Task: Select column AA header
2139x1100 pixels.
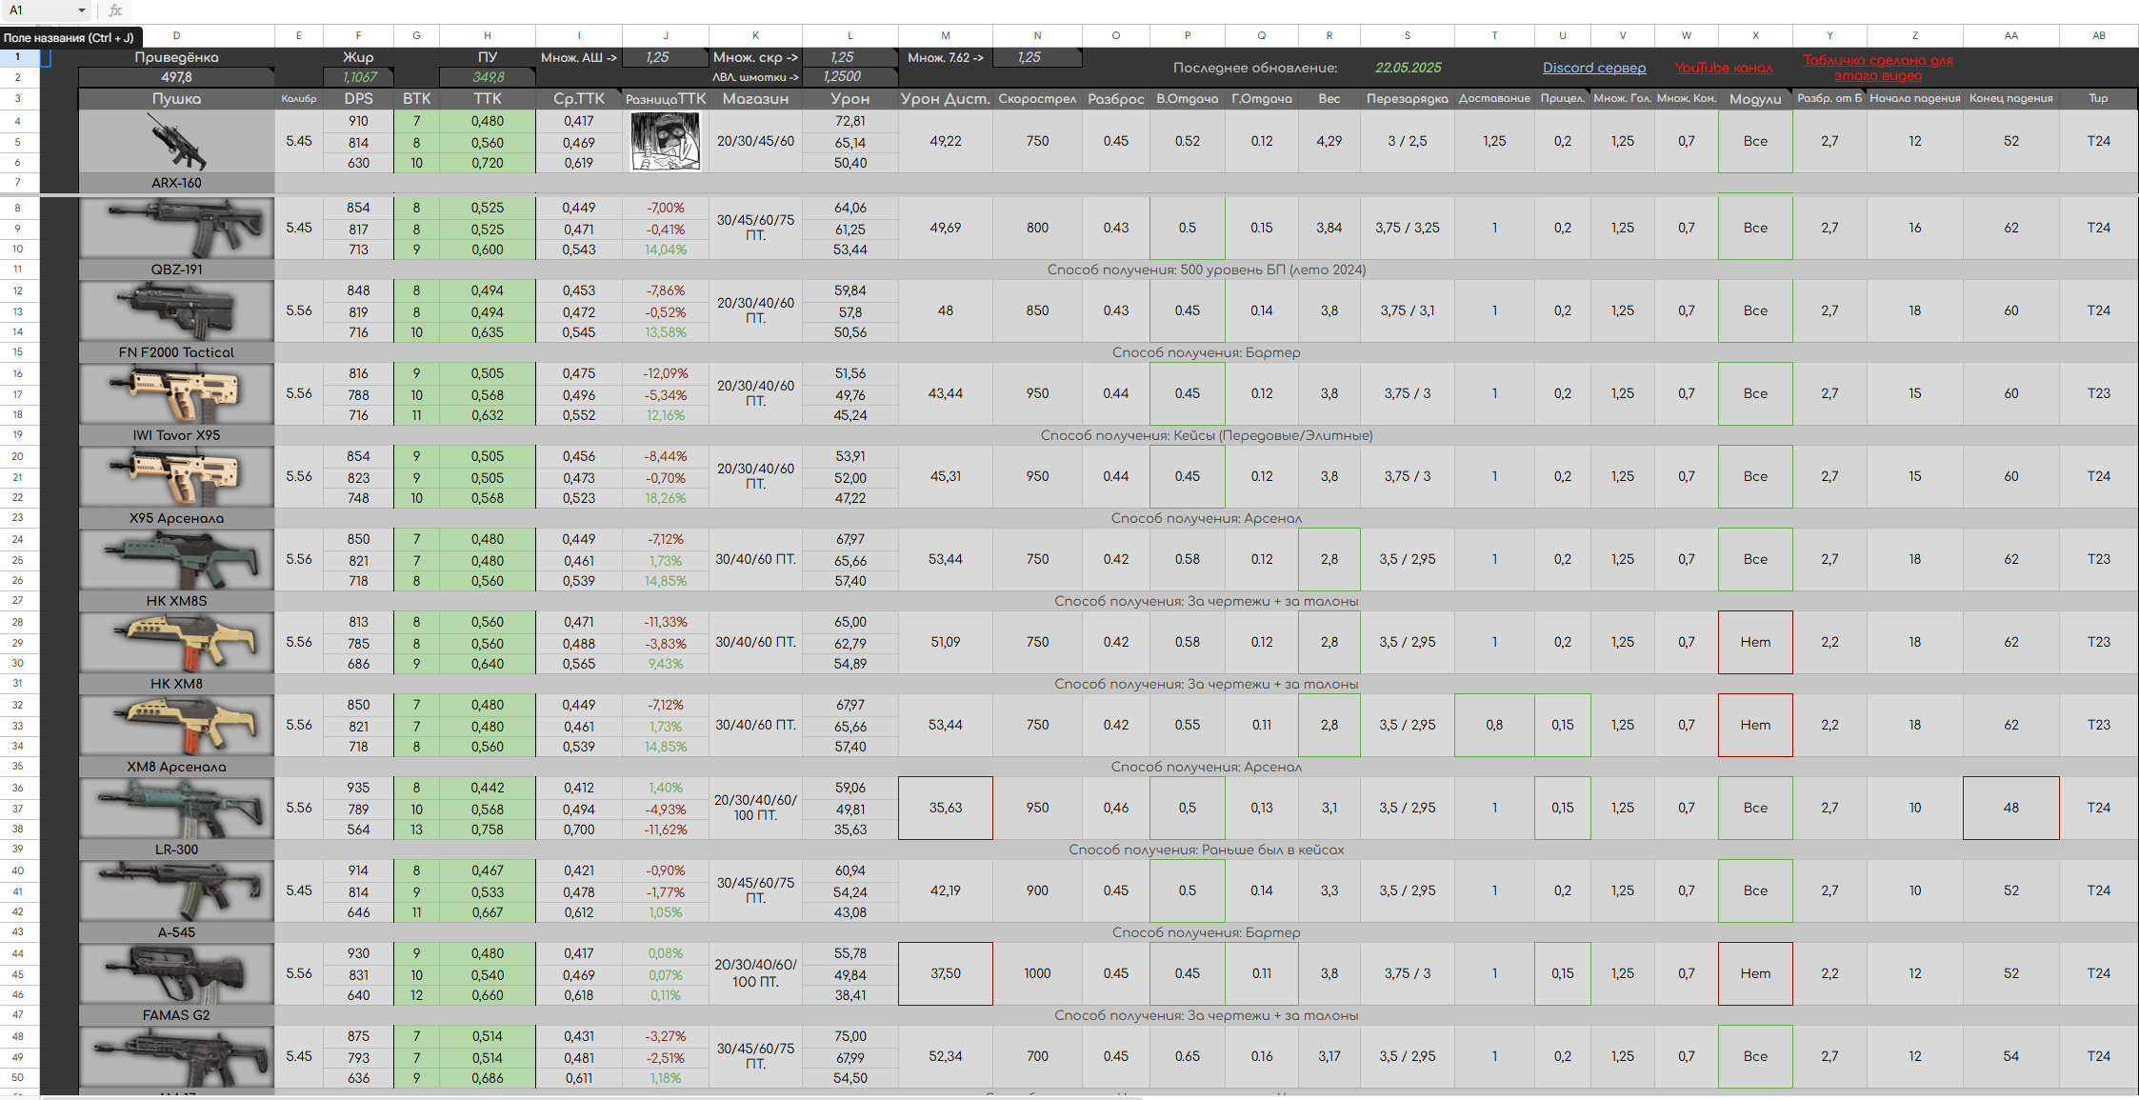Action: click(2010, 35)
